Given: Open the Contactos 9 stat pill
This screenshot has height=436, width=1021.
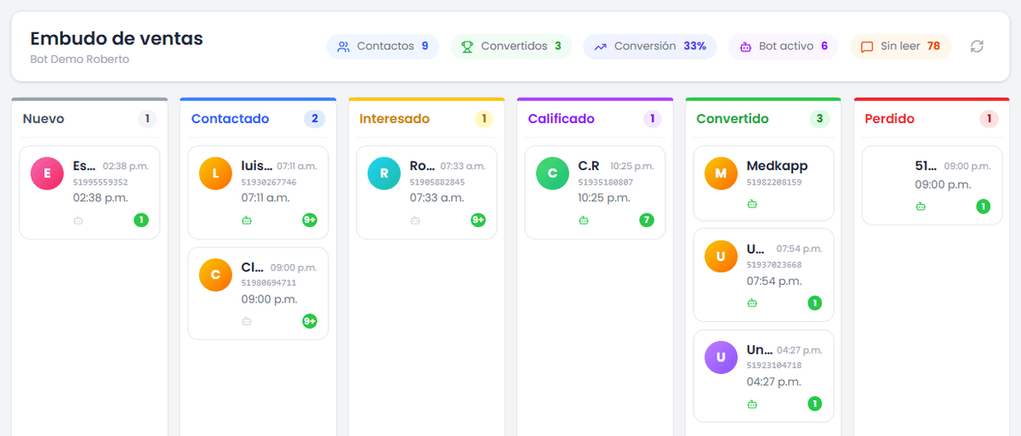Looking at the screenshot, I should click(x=383, y=47).
